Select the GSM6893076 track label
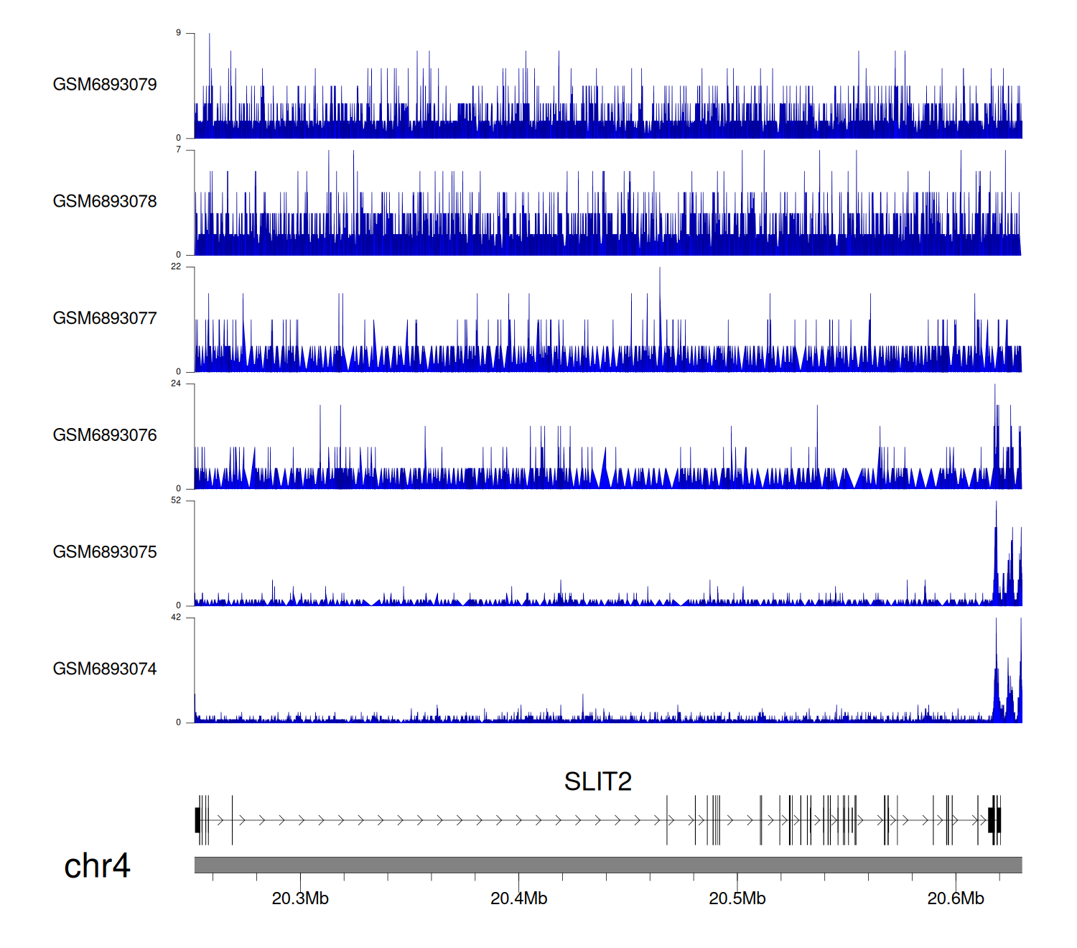Screen dimensions: 1077x948 click(x=105, y=435)
